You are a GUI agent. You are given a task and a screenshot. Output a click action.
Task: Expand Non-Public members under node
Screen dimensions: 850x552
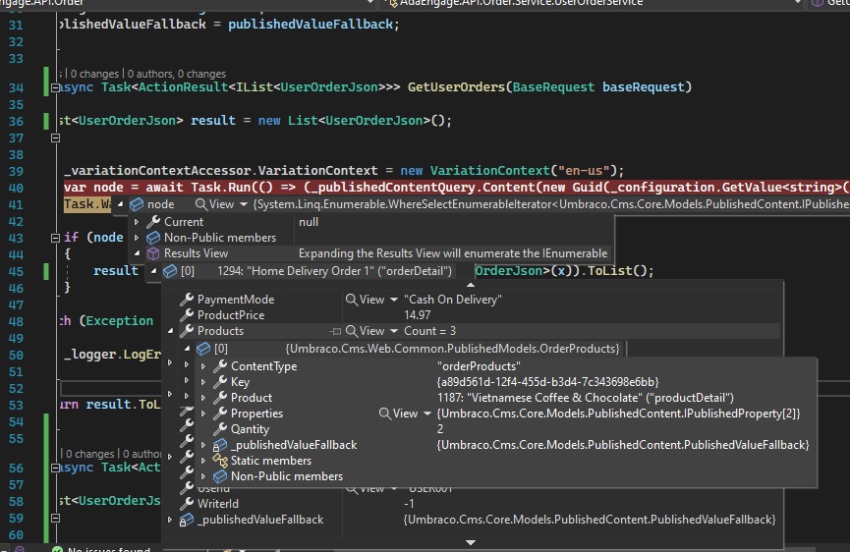pos(137,238)
